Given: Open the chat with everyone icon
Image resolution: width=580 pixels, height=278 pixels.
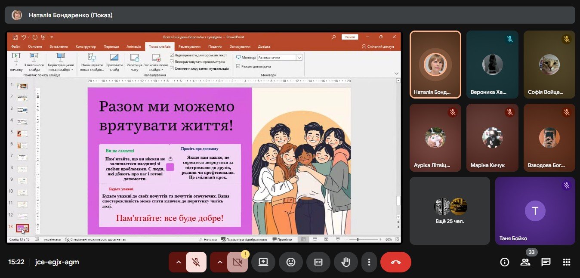Looking at the screenshot, I should coord(546,262).
